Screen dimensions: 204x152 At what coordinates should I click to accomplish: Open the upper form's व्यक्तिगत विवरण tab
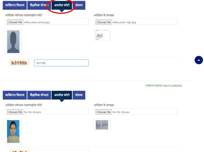coord(15,5)
